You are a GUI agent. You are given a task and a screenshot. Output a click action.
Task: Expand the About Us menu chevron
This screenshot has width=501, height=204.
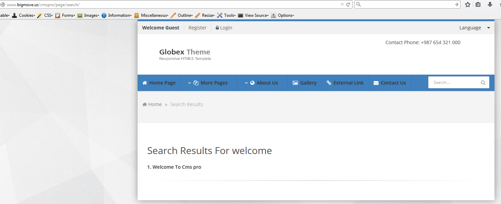[246, 83]
